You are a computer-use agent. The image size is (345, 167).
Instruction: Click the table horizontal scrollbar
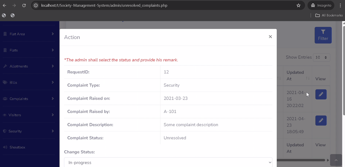pyautogui.click(x=301, y=160)
